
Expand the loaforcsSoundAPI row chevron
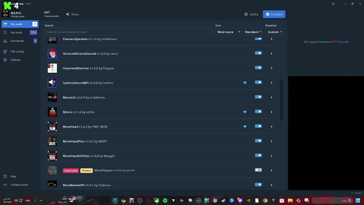tap(271, 83)
